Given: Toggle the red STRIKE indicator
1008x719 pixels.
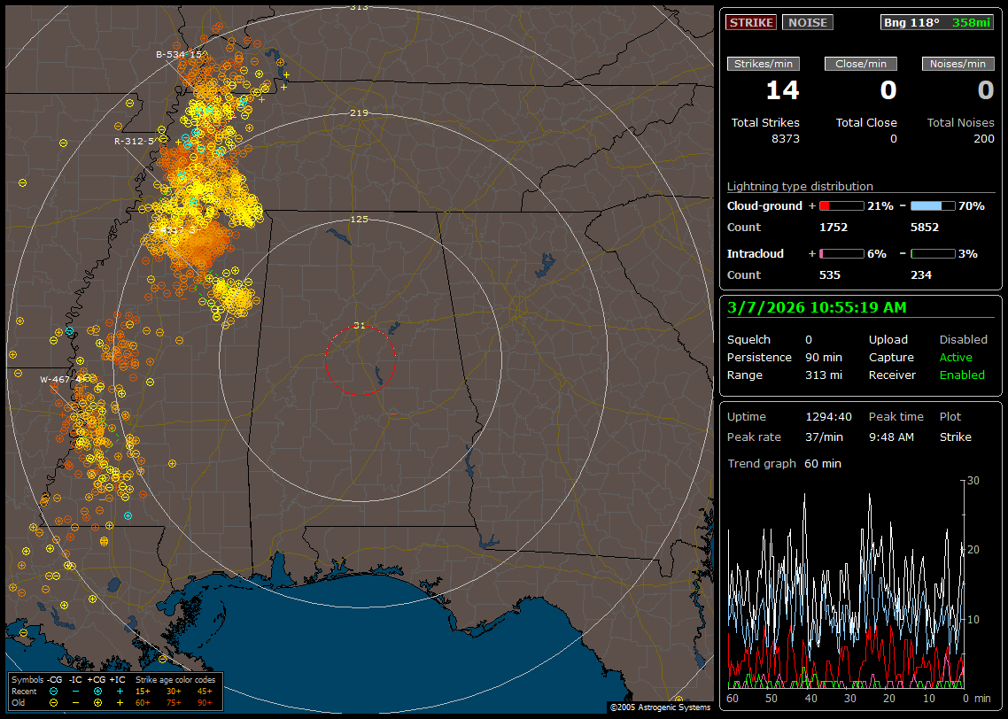Looking at the screenshot, I should pos(751,23).
